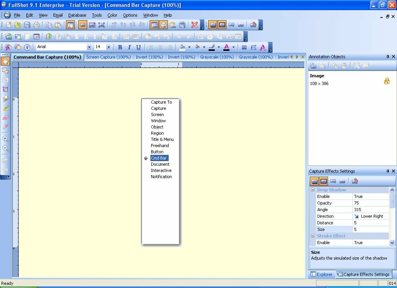Toggle Underline text formatting
The image size is (397, 288).
pos(138,47)
